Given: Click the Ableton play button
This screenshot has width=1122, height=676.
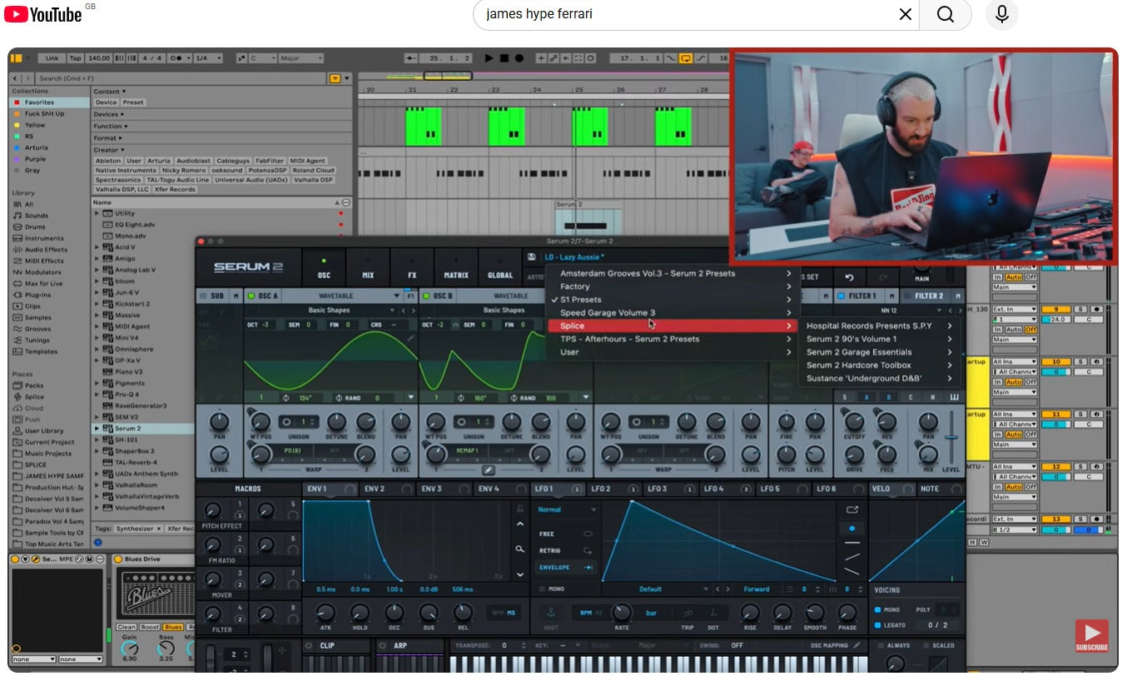Looking at the screenshot, I should (489, 58).
